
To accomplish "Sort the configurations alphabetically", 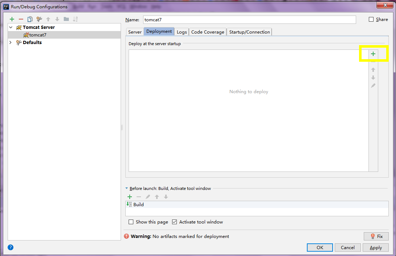I will point(75,19).
